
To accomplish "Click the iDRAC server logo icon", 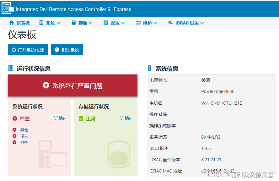I will click(8, 8).
